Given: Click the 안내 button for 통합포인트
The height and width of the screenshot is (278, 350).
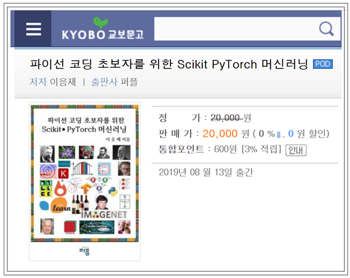Looking at the screenshot, I should (296, 150).
